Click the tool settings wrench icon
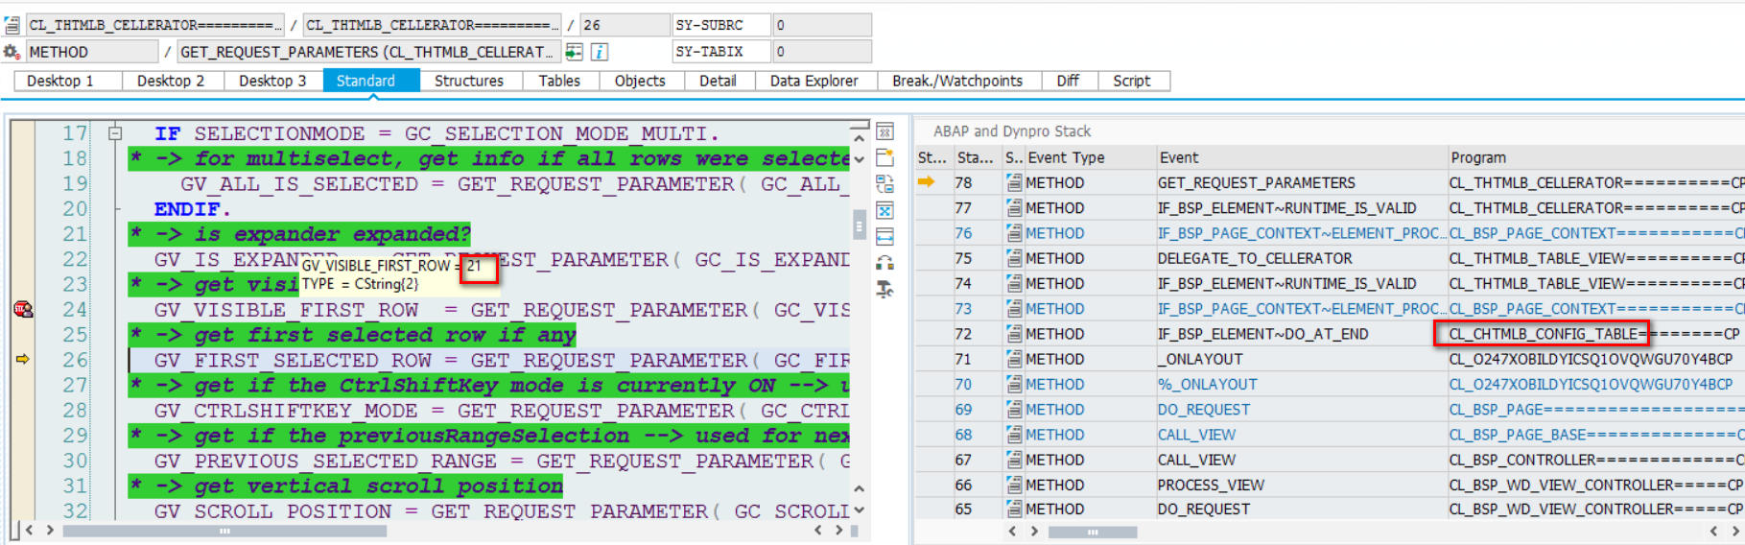 [884, 289]
